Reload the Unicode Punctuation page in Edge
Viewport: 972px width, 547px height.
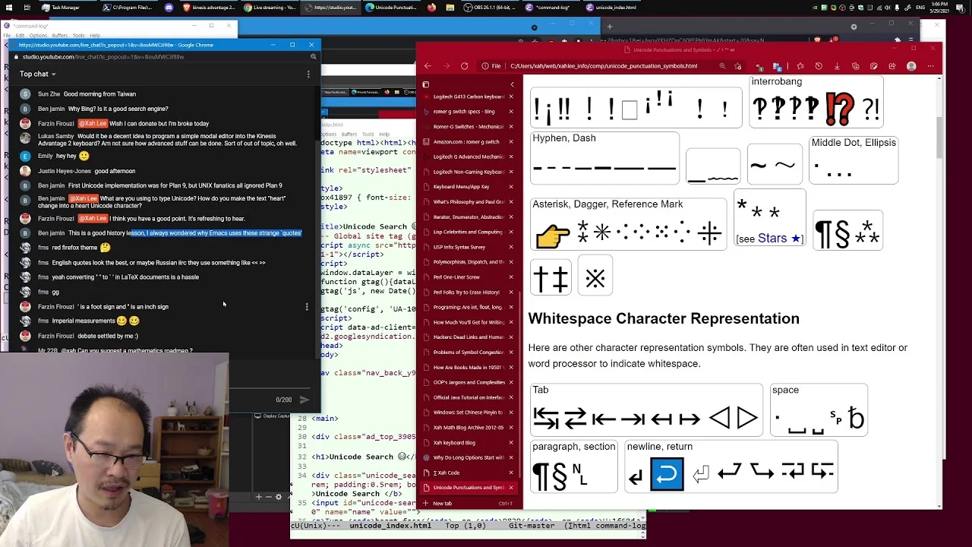[x=465, y=66]
